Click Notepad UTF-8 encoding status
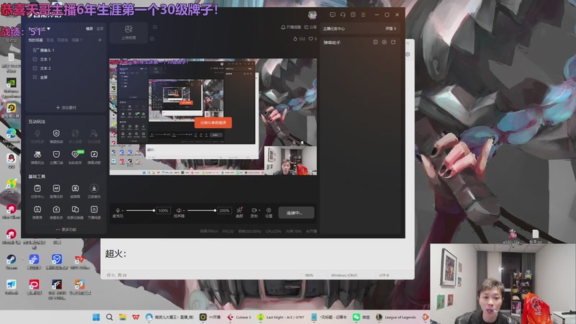Viewport: 576px width, 324px height. click(x=384, y=275)
